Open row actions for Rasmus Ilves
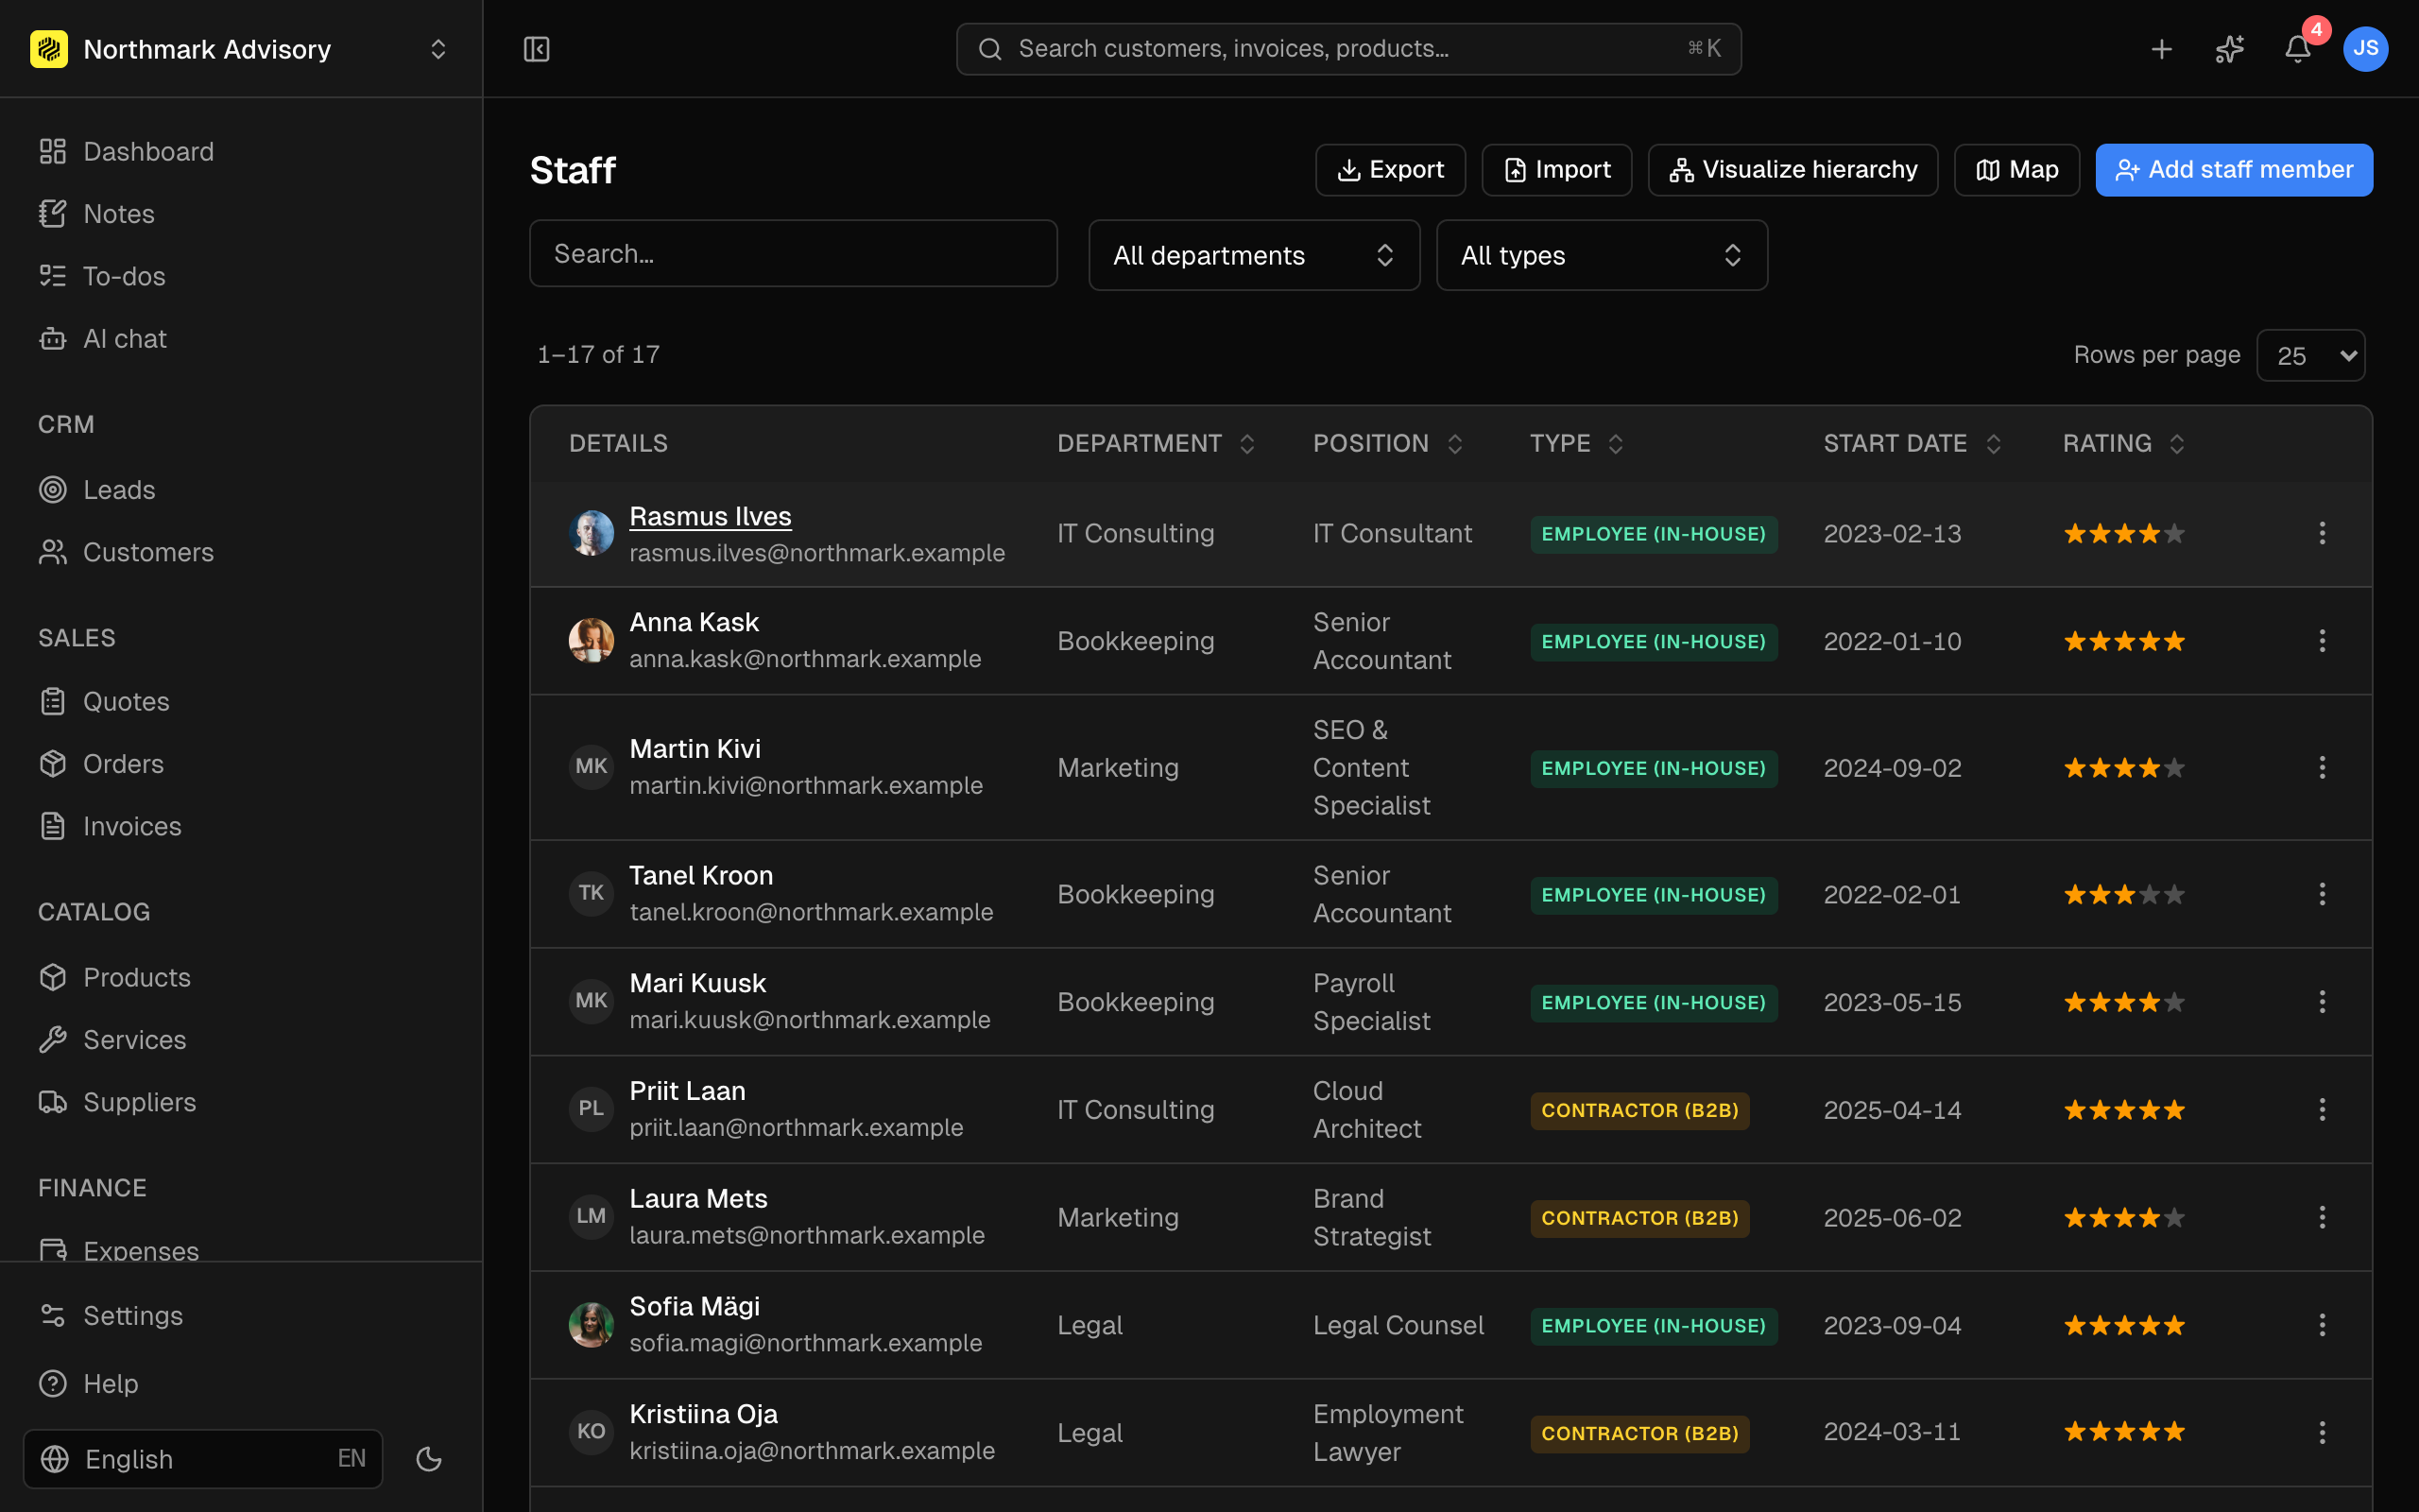The image size is (2419, 1512). (x=2322, y=533)
